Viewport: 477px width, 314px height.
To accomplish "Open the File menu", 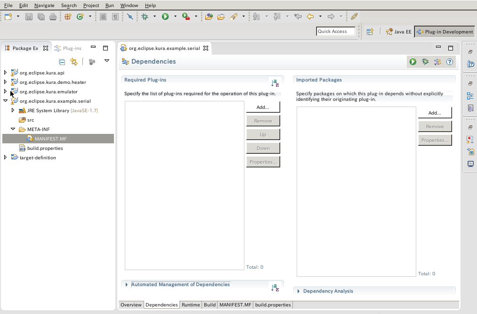I will click(8, 5).
